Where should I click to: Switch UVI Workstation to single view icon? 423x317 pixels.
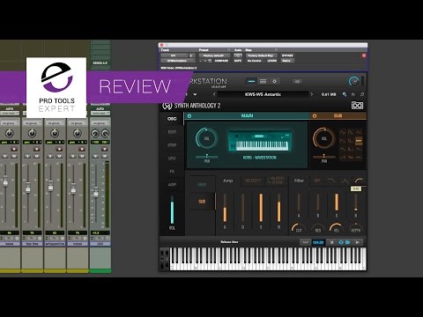point(251,81)
